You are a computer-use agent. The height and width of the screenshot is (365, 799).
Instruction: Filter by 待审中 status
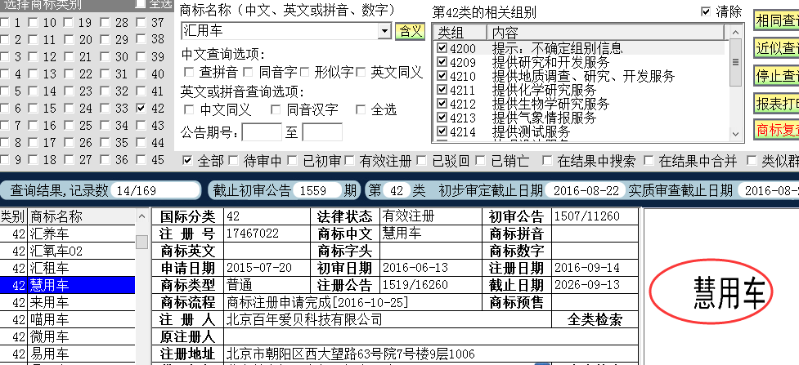pos(234,161)
